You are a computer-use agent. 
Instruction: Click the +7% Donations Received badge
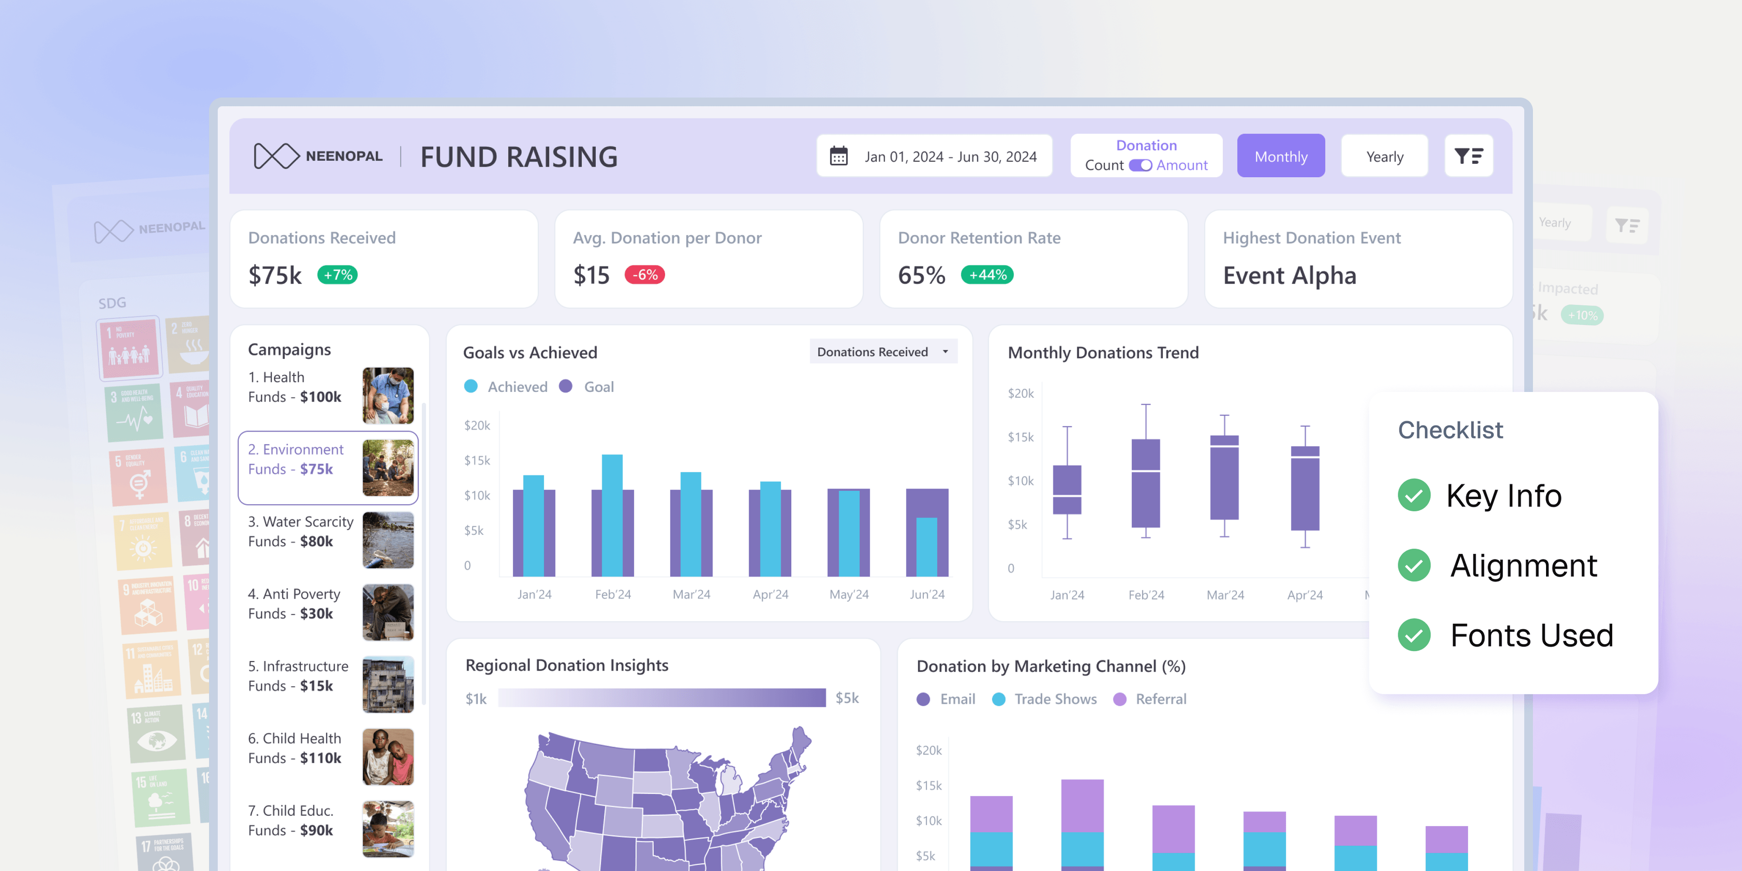338,275
